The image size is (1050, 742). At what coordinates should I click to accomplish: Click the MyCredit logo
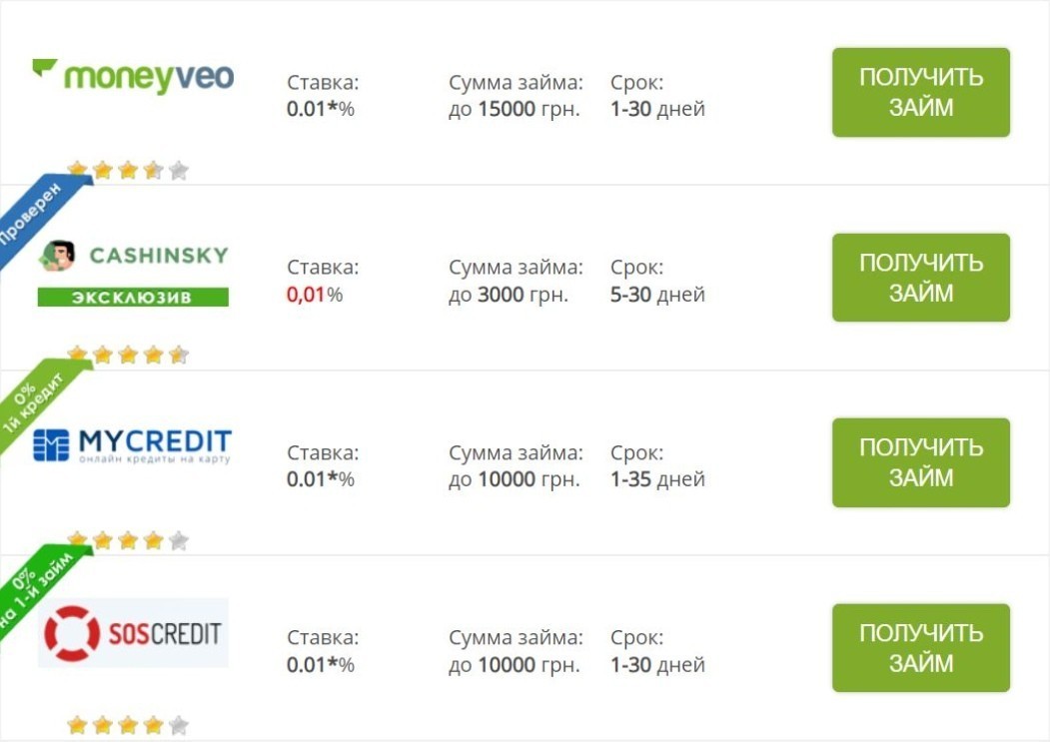133,445
